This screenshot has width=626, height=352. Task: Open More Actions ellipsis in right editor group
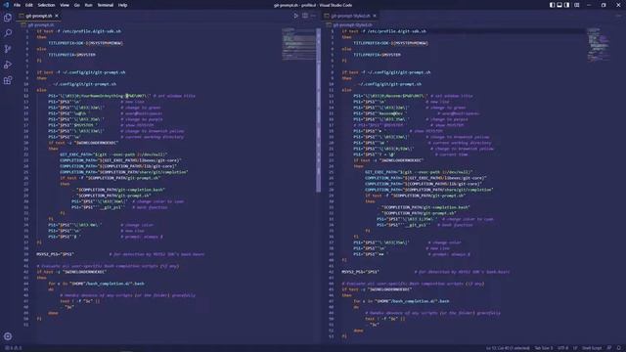click(619, 16)
